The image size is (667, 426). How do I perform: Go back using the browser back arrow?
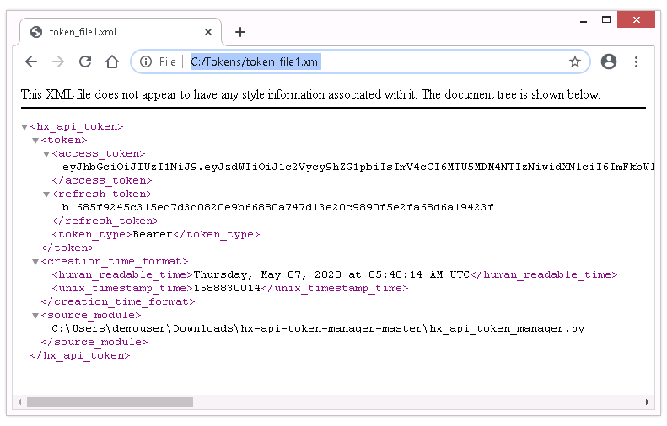tap(31, 62)
